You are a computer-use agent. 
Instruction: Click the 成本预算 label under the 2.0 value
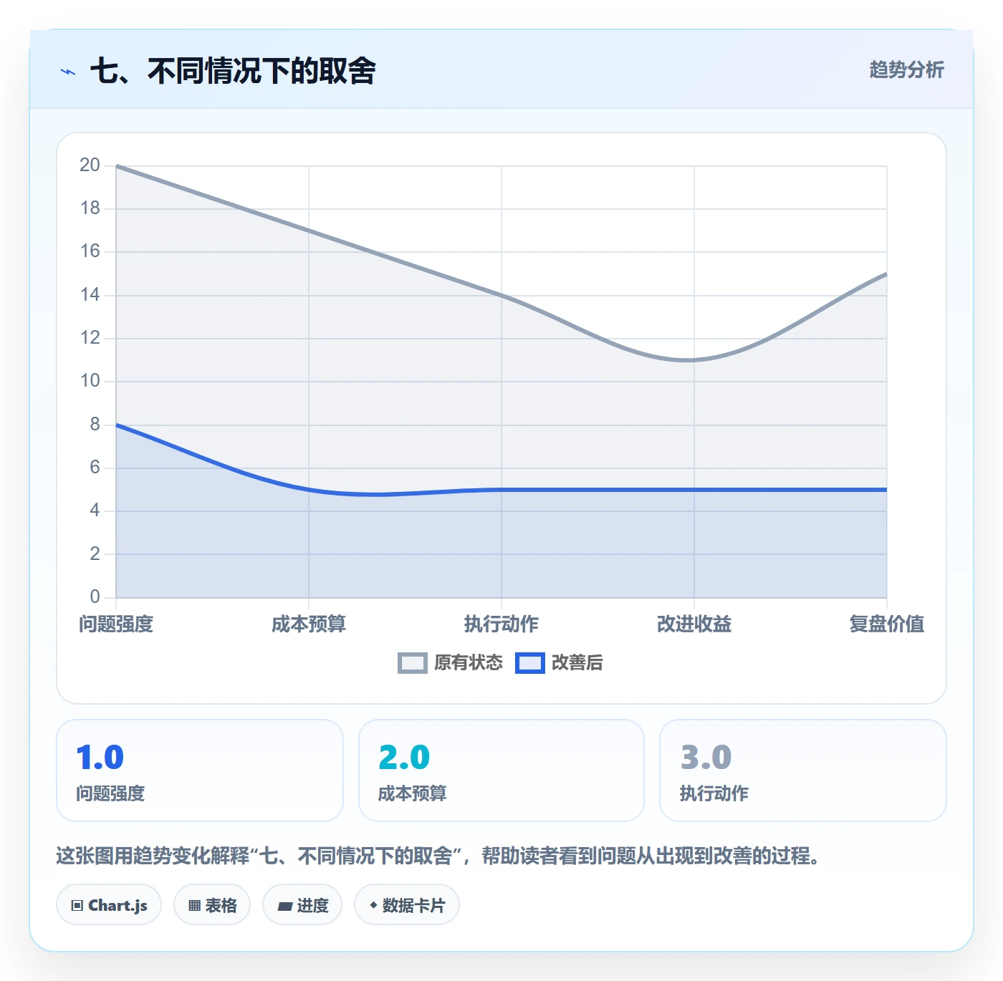coord(412,793)
